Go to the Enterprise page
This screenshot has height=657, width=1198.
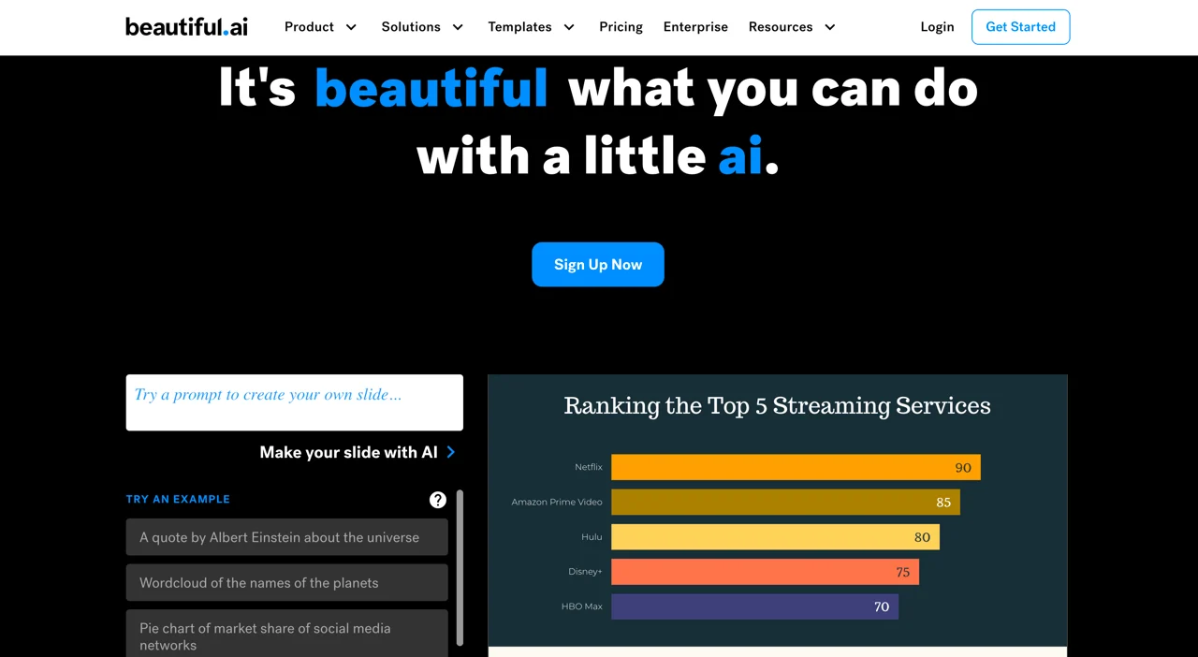point(695,27)
